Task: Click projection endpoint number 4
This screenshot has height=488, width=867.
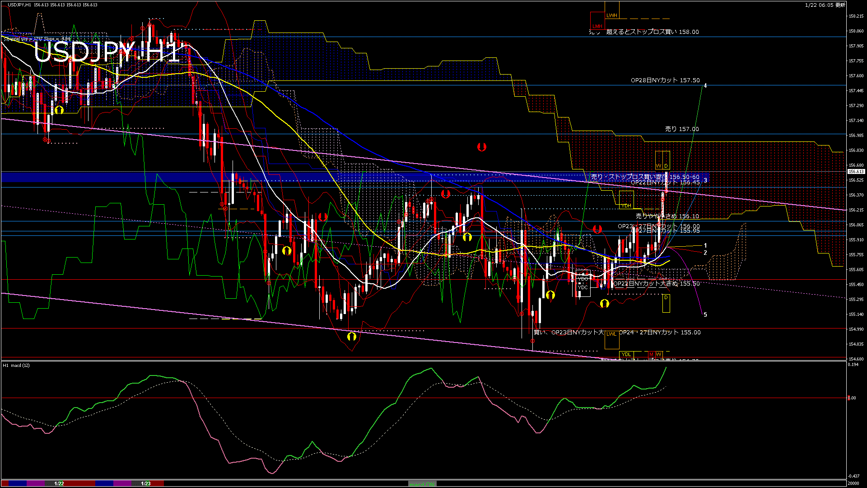Action: point(705,85)
